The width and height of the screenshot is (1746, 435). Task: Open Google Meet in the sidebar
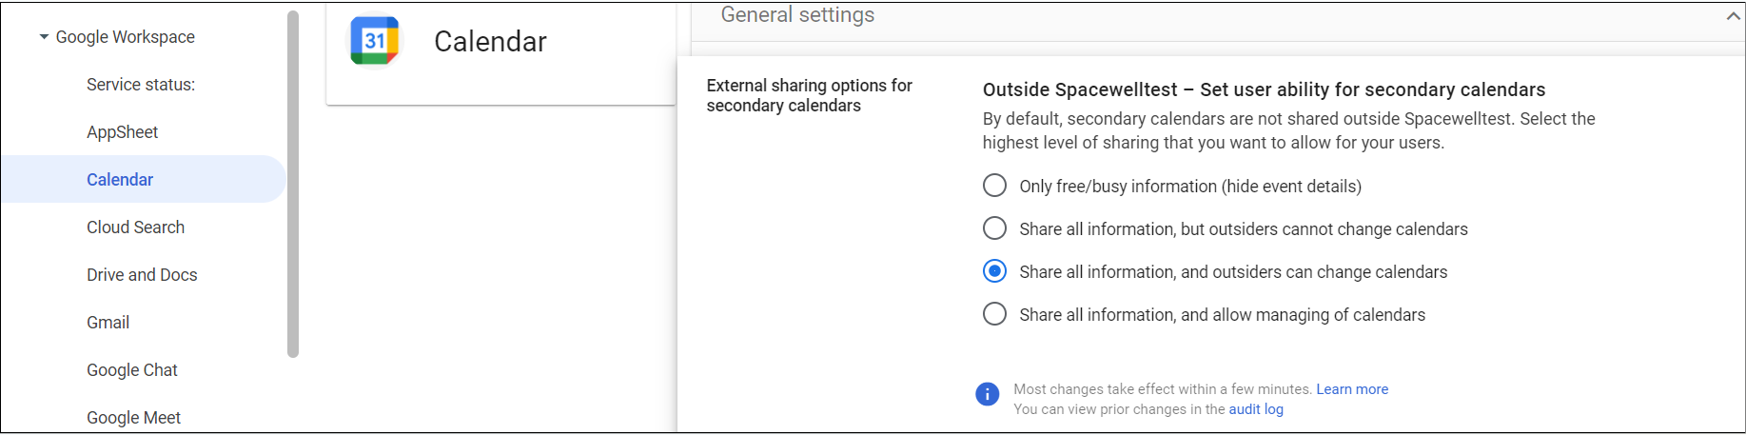(x=134, y=418)
